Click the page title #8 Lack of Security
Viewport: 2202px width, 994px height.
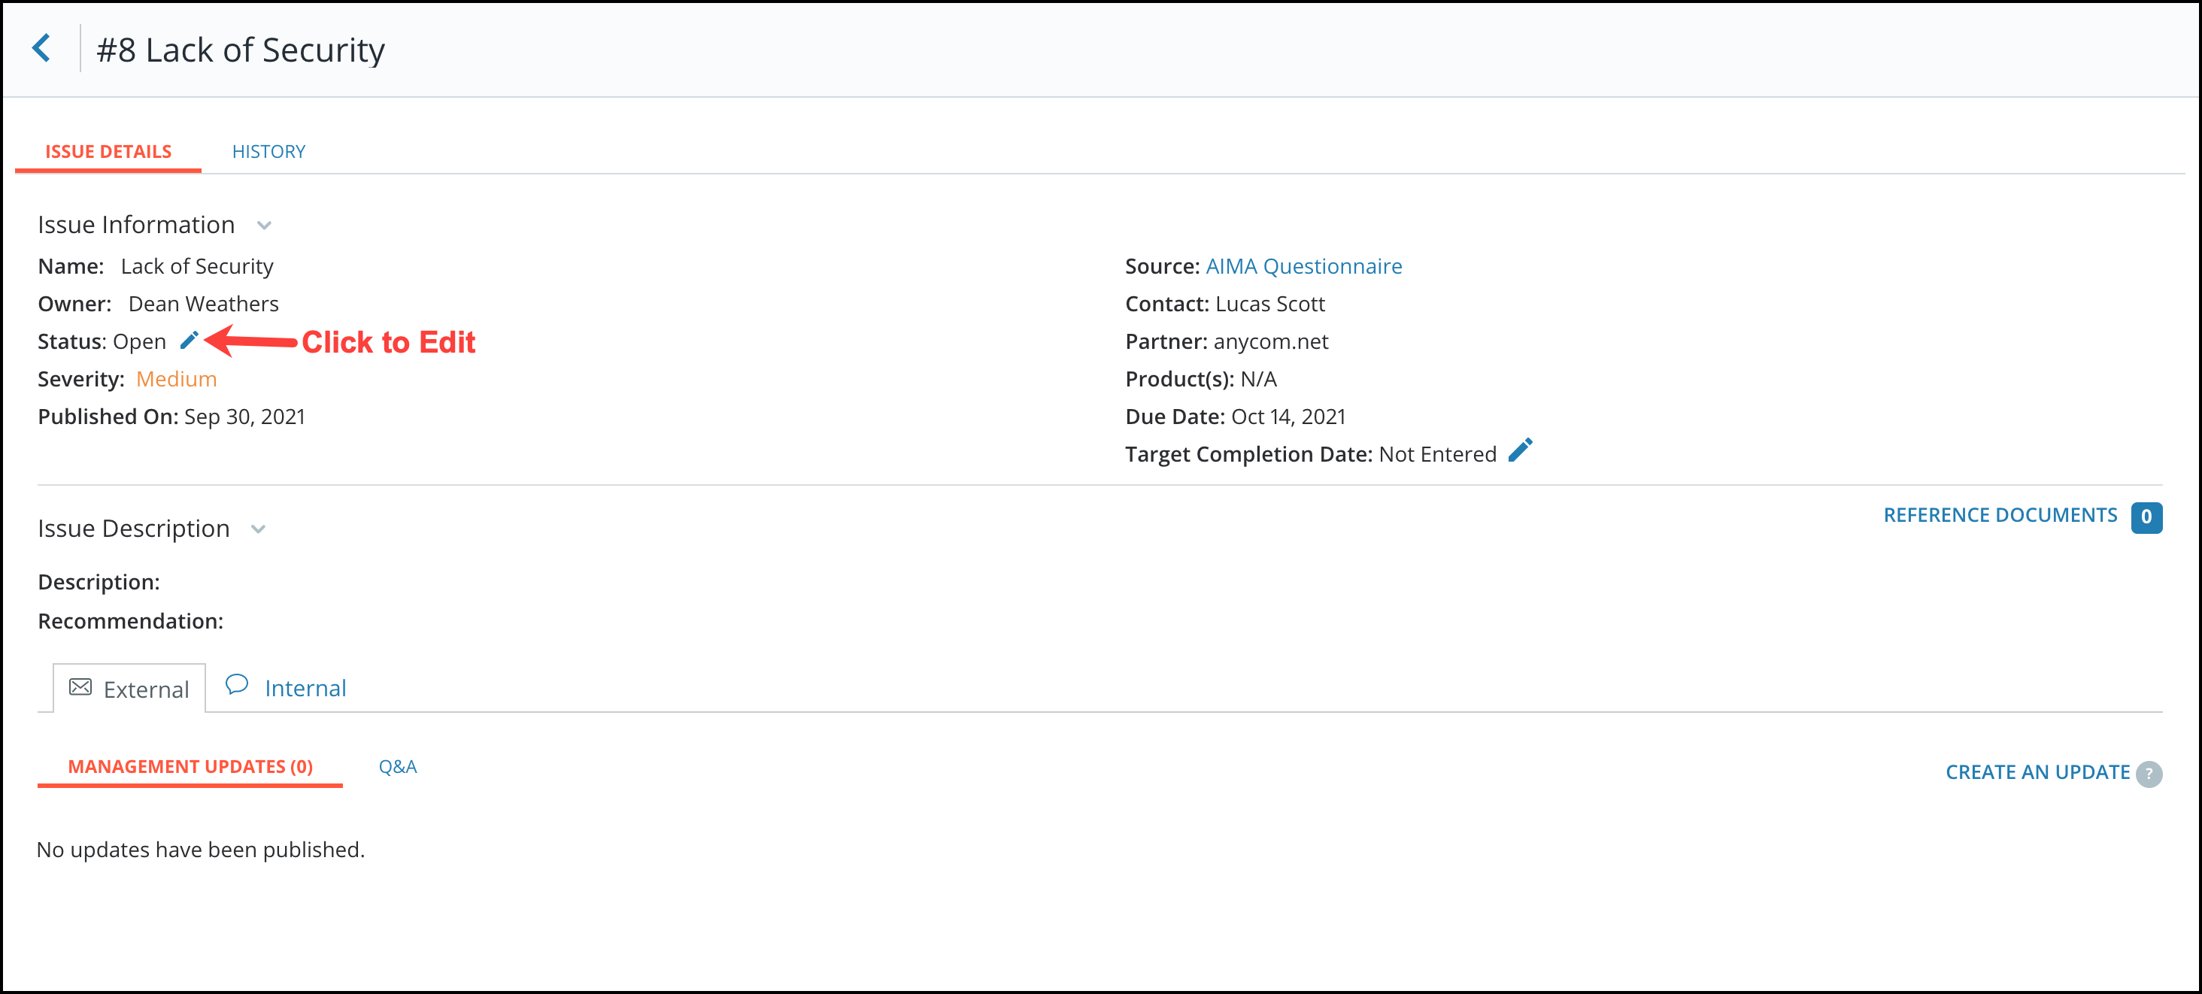pyautogui.click(x=240, y=50)
